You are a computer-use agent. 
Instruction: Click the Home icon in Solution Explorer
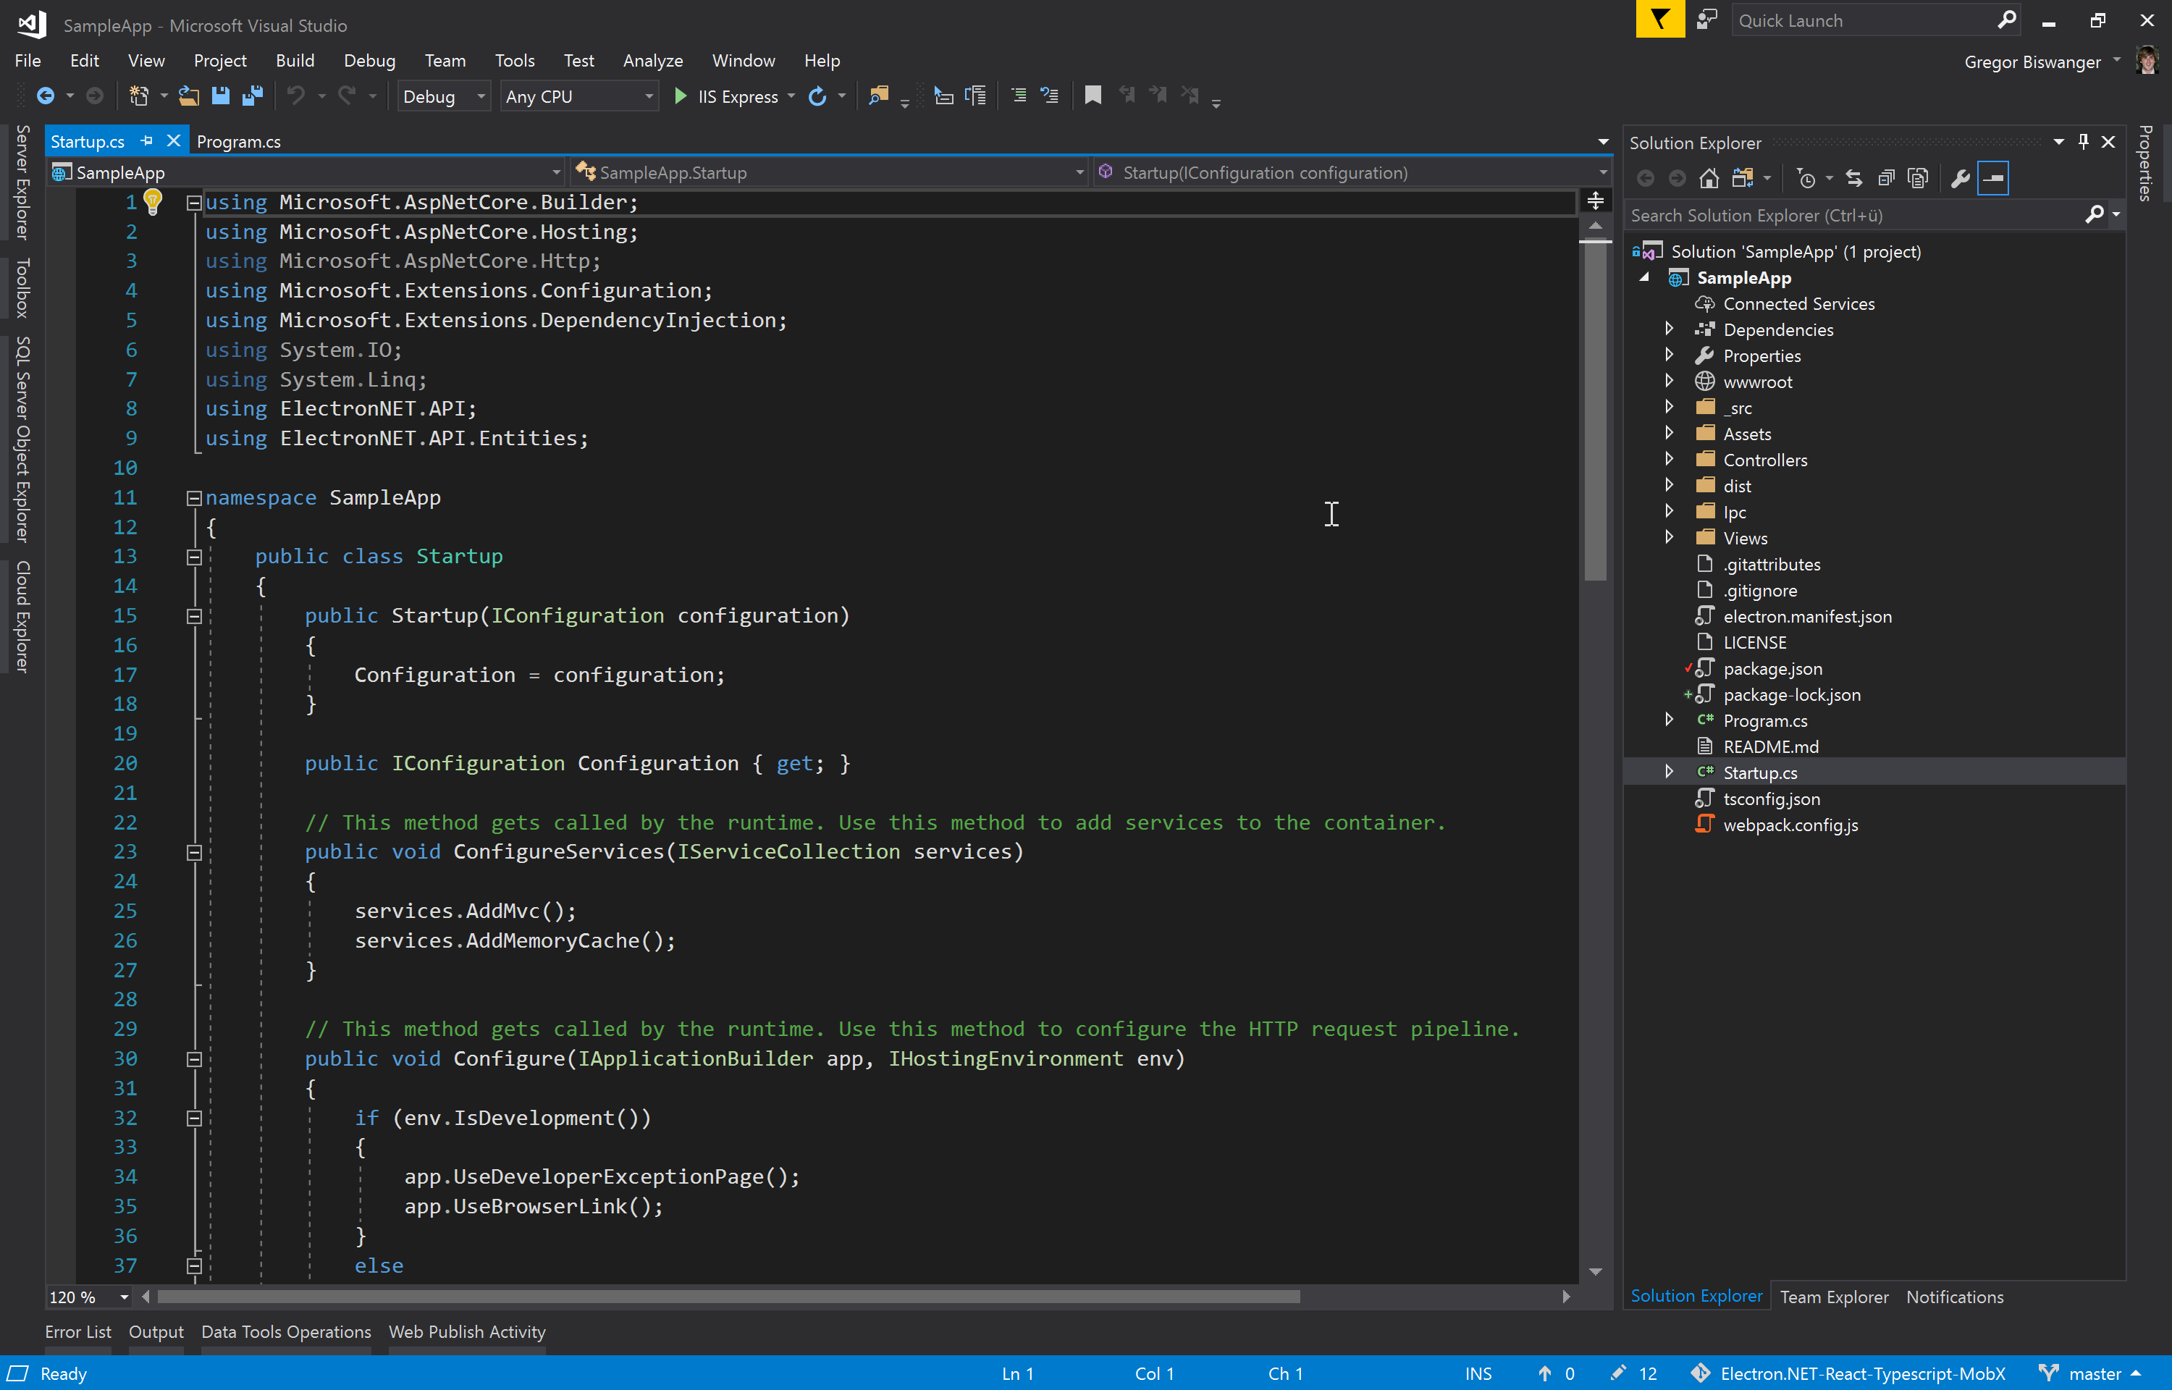point(1708,179)
